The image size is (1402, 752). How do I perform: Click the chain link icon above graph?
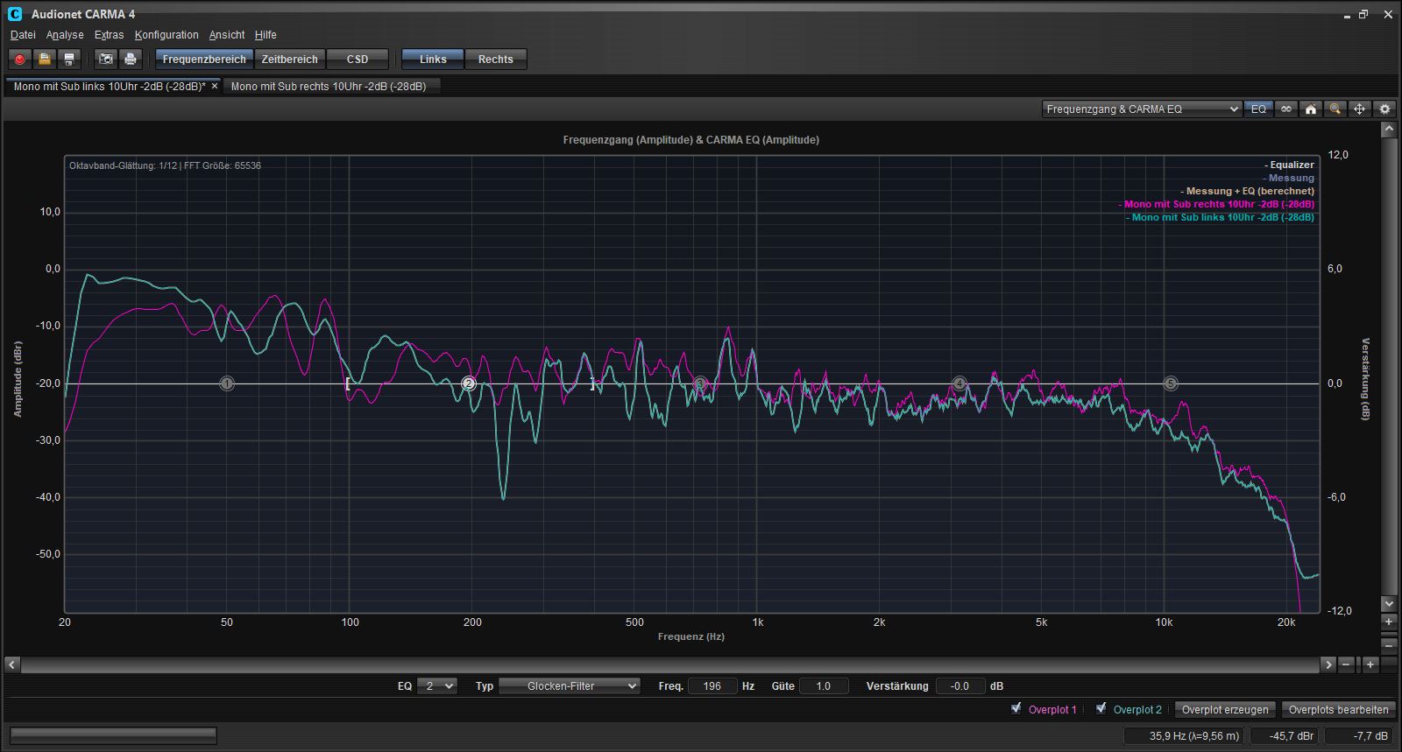(1286, 109)
